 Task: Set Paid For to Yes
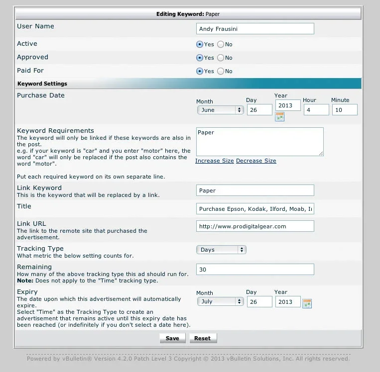tap(199, 71)
